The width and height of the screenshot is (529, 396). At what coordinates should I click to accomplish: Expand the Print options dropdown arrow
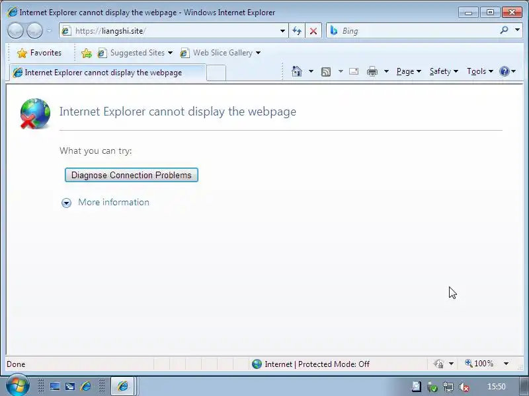(x=387, y=71)
